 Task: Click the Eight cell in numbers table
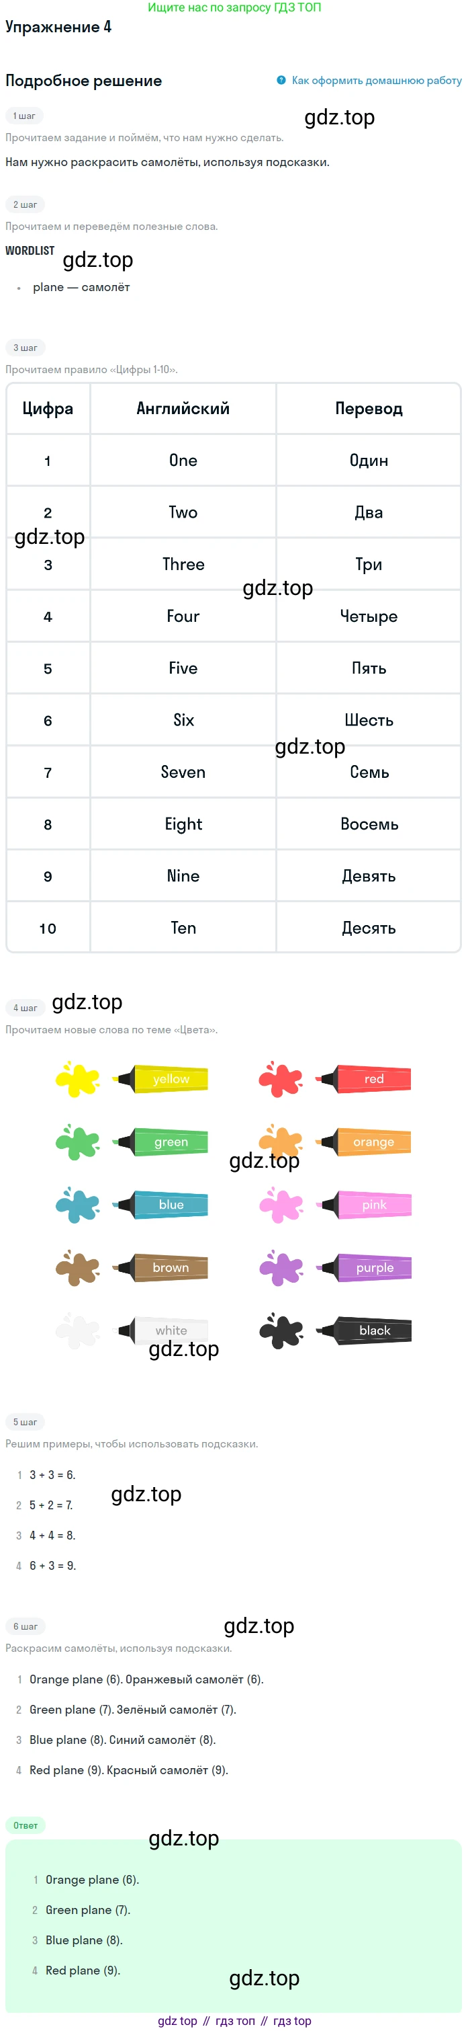(183, 824)
